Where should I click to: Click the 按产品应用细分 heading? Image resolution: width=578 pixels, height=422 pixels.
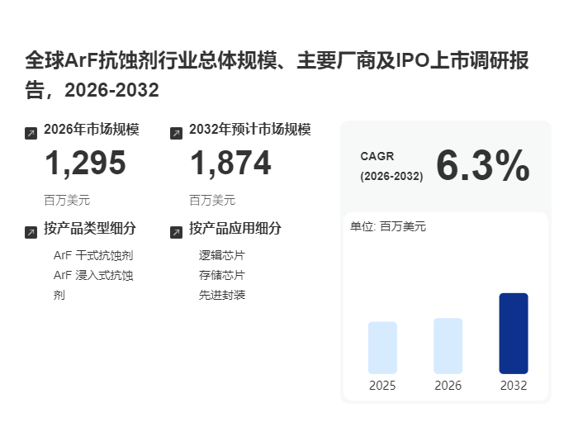pyautogui.click(x=235, y=228)
